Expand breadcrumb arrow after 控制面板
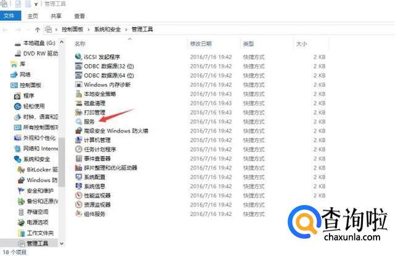The height and width of the screenshot is (256, 395). tap(89, 30)
